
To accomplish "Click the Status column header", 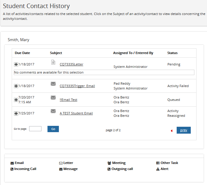I will (x=172, y=53).
